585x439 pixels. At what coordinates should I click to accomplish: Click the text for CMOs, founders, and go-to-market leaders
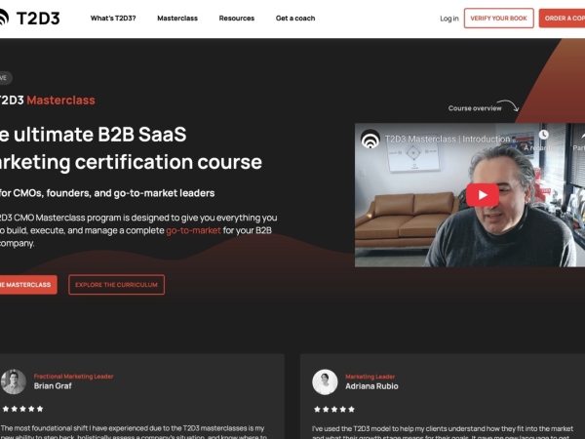(x=107, y=193)
